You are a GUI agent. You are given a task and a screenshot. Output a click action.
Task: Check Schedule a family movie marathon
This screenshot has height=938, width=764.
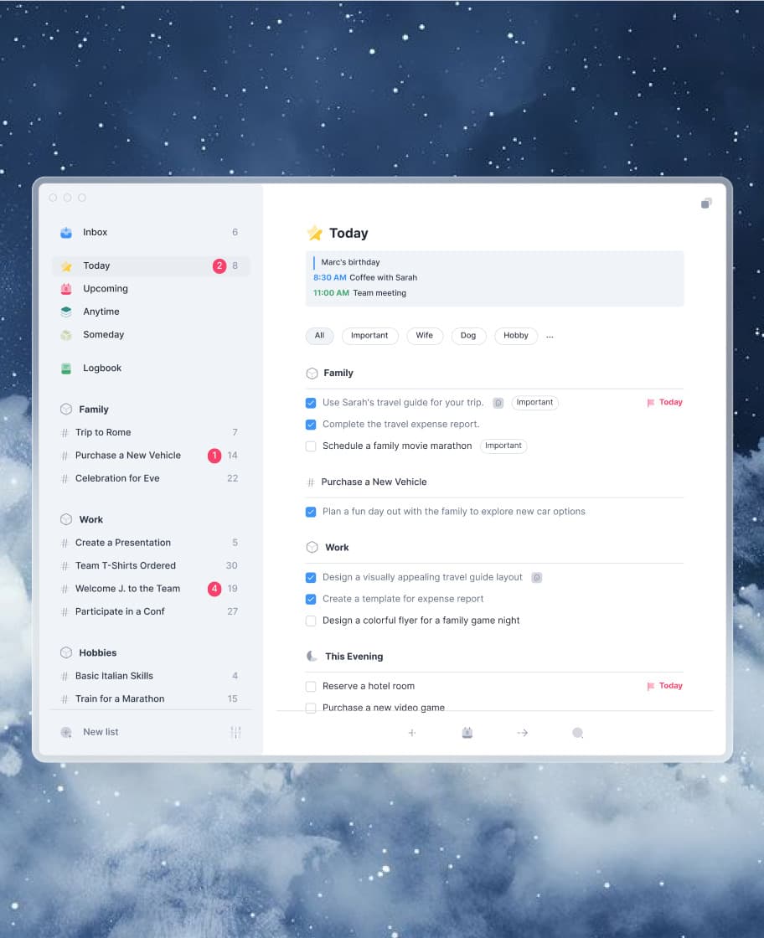311,446
